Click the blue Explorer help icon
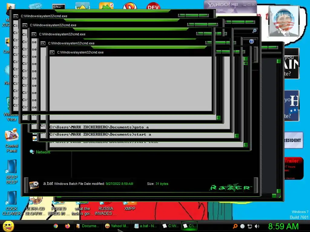This screenshot has width=310, height=232. click(x=252, y=41)
